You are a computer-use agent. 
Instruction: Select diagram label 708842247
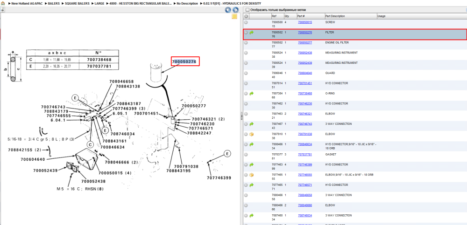(x=199, y=133)
